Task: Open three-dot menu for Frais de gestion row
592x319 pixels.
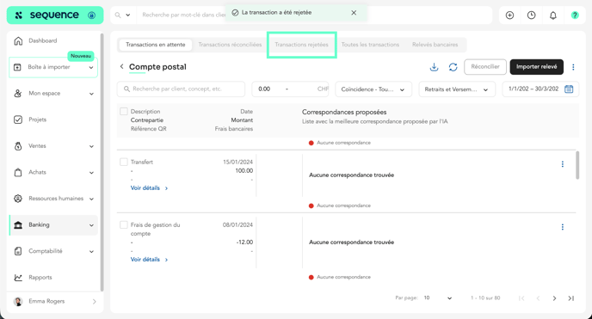Action: point(562,227)
